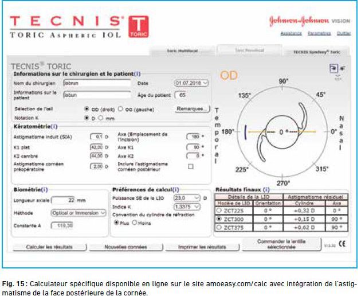This screenshot has width=361, height=296.
Task: Click 'Calculer les résultats' button
Action: pyautogui.click(x=49, y=247)
